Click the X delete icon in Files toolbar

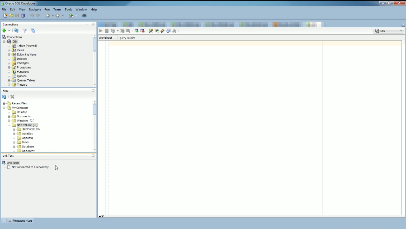tap(12, 97)
